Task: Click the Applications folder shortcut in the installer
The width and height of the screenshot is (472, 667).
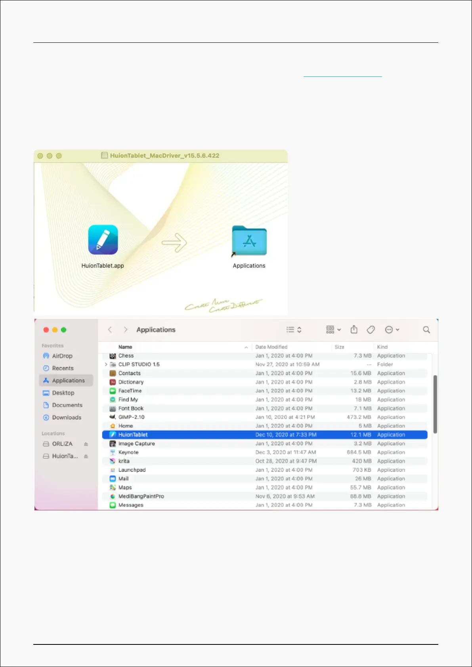Action: 249,241
